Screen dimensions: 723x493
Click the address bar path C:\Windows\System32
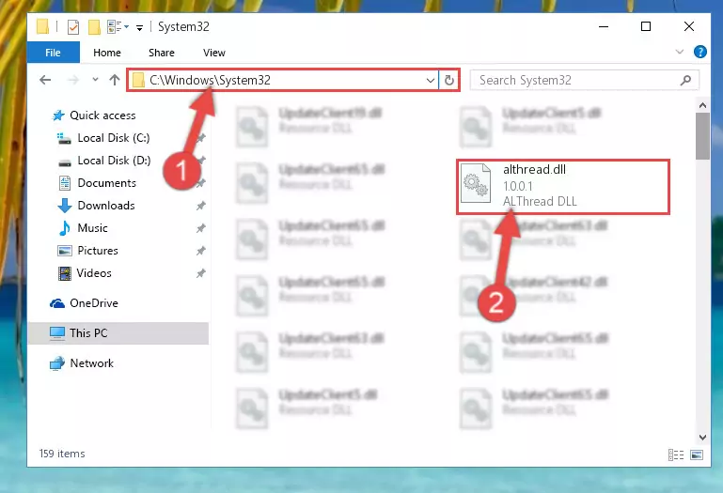pyautogui.click(x=210, y=80)
